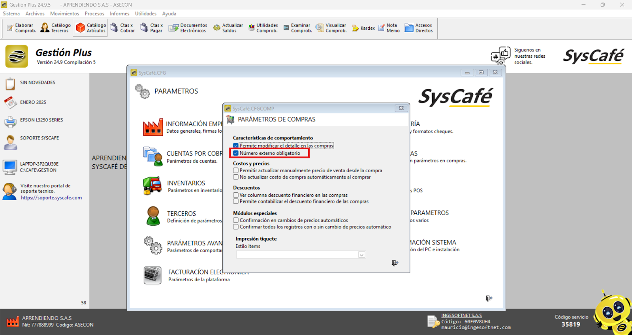Click exit door icon in Parámetros de Compras
Screen dimensions: 632x335
(395, 263)
